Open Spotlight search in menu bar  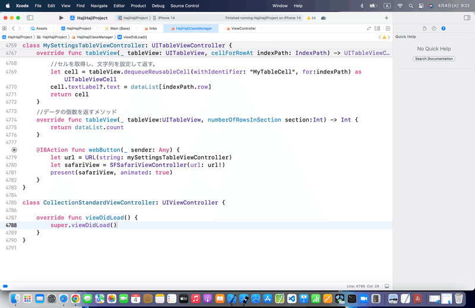411,6
